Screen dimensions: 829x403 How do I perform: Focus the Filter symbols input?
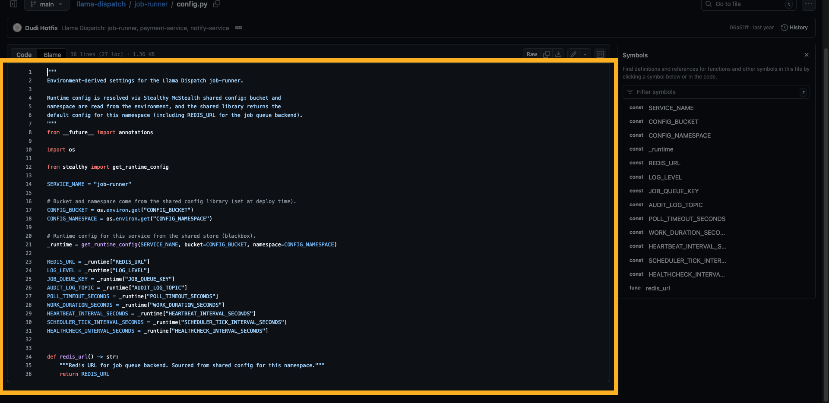tap(716, 92)
